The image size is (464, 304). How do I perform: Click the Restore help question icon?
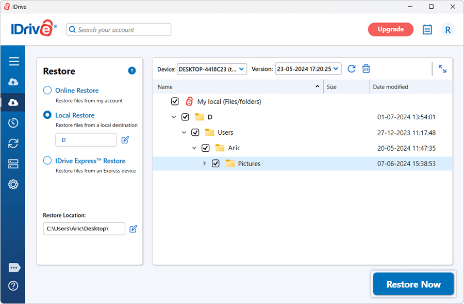(x=131, y=71)
